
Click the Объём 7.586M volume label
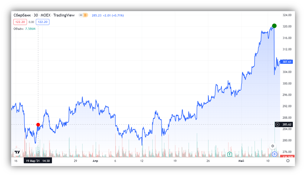(x=24, y=29)
